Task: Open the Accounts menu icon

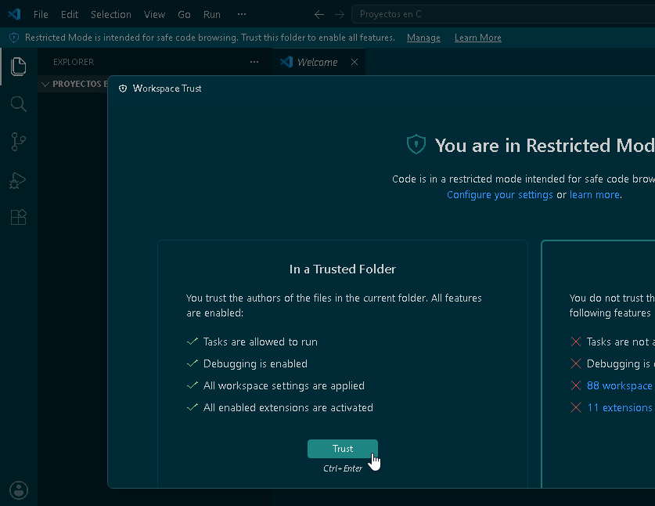Action: point(19,490)
